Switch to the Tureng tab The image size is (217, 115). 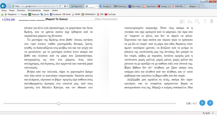[164, 6]
